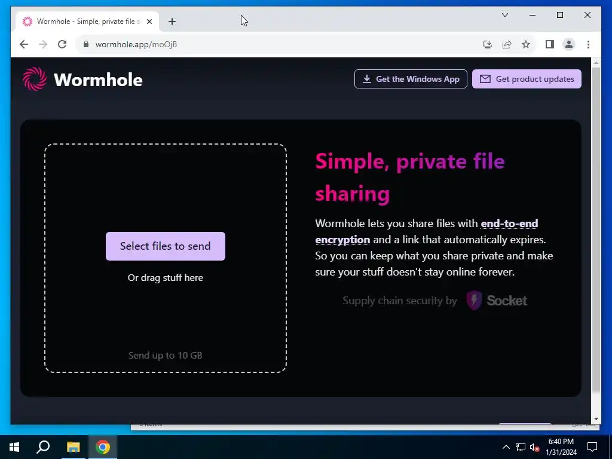The width and height of the screenshot is (612, 459).
Task: Click the drop zone 'Or drag stuff here' text
Action: tap(166, 277)
